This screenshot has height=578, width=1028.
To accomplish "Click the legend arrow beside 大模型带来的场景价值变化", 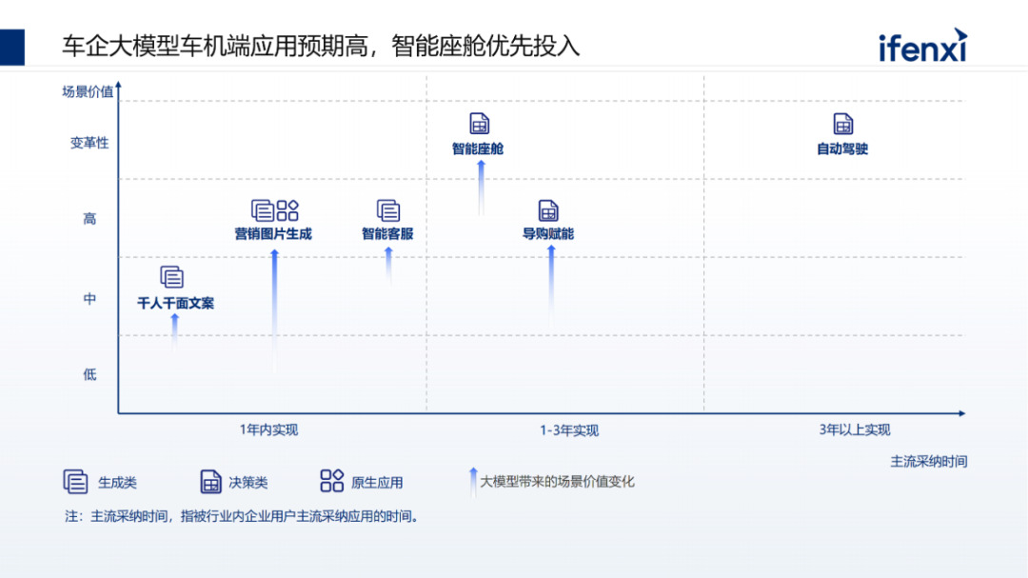I will coord(473,482).
